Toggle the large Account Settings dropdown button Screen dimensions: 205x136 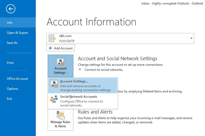pyautogui.click(x=60, y=66)
